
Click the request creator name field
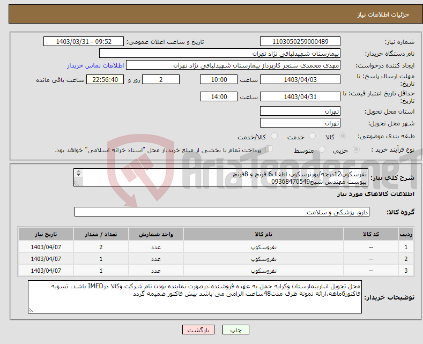233,65
